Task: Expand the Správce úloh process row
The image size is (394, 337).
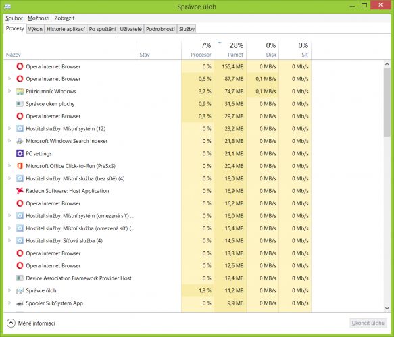Action: [x=9, y=290]
